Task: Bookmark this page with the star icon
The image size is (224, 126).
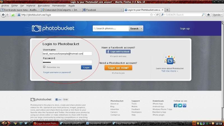Action: [151, 15]
